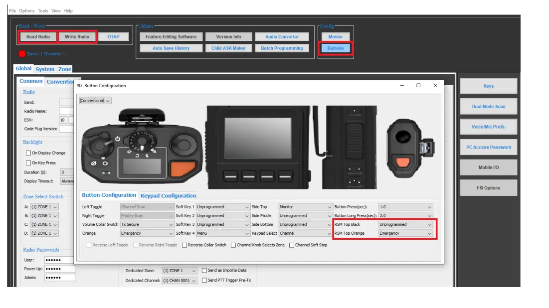
Task: Expand the Soft Key 4 Menu dropdown
Action: [223, 233]
